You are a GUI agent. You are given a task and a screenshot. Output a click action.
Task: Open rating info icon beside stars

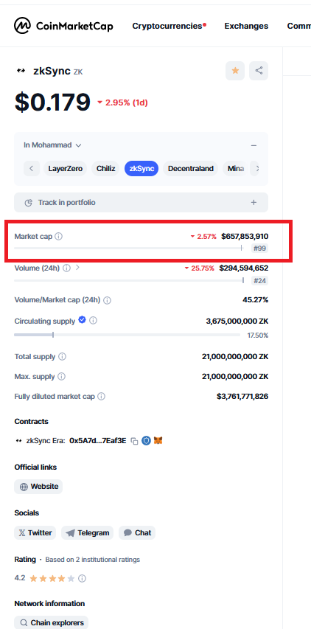[x=82, y=578]
